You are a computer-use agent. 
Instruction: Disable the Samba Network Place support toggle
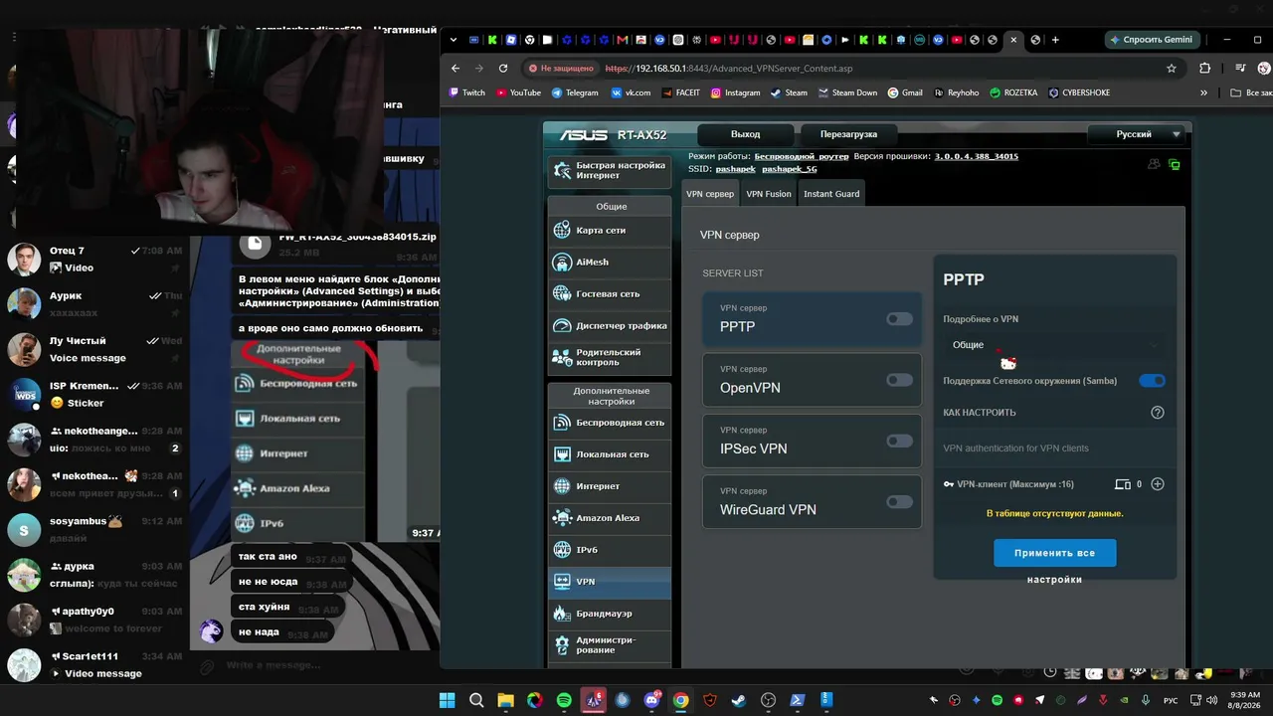1152,381
